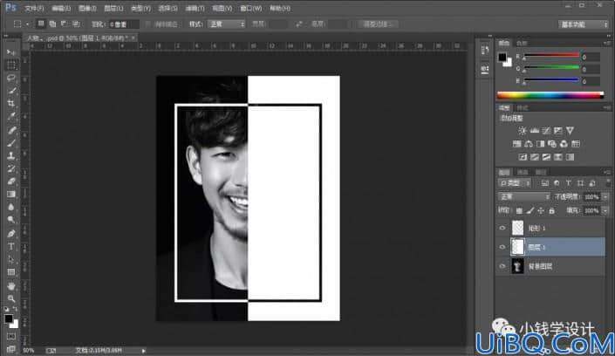Select the Crop tool
The width and height of the screenshot is (615, 356).
pos(11,104)
